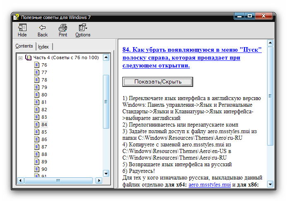Open the page icon for topic 76
The image size is (287, 201).
pos(36,65)
